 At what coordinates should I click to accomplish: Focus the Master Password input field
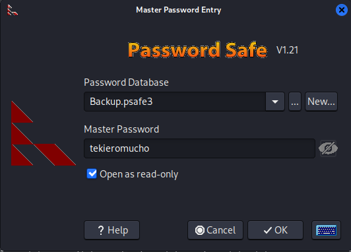click(199, 148)
